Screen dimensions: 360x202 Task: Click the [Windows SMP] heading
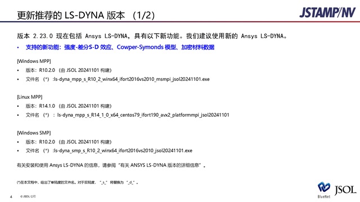coord(34,133)
